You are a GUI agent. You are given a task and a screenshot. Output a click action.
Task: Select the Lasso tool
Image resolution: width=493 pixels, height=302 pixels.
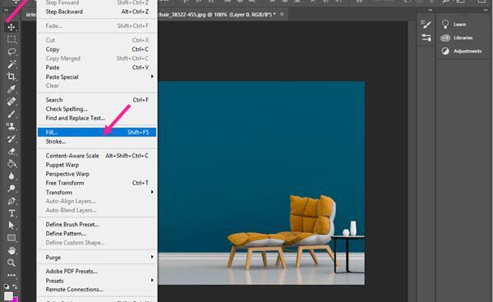pyautogui.click(x=12, y=52)
